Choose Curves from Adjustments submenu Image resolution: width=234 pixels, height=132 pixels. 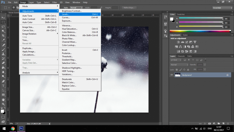[x=80, y=18]
